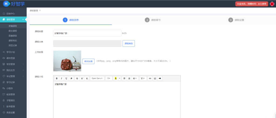The width and height of the screenshot is (276, 118).
Task: Click the eraser clear-format icon
Action: tap(71, 78)
